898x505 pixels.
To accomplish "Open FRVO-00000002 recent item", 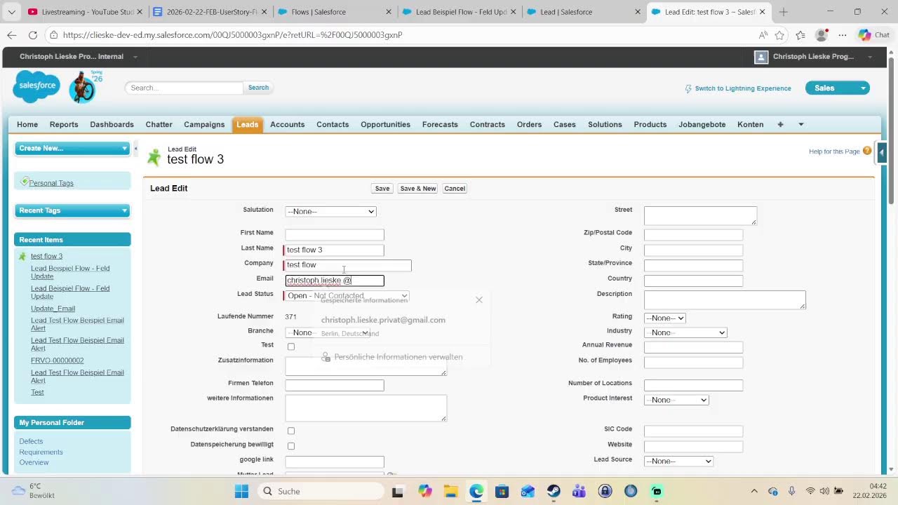I will tap(57, 361).
